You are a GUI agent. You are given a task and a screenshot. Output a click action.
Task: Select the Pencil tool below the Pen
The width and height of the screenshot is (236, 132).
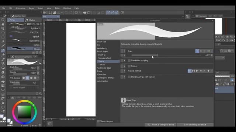pyautogui.click(x=3, y=55)
